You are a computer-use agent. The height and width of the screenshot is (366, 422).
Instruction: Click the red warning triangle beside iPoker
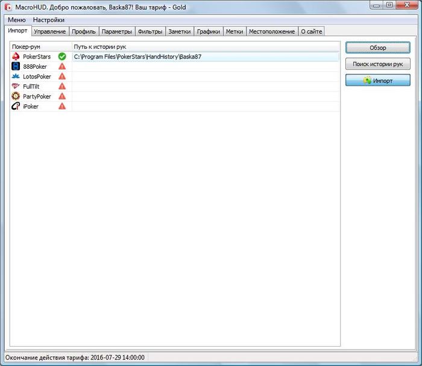(x=62, y=106)
